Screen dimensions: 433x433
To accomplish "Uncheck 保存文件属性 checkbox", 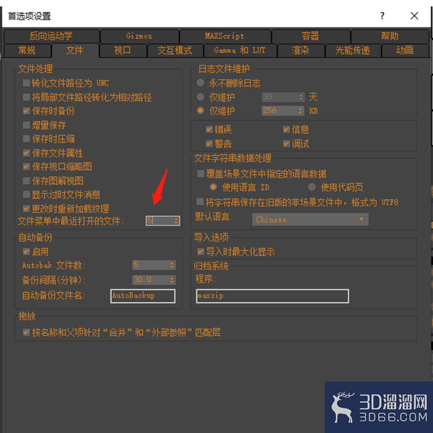I will click(26, 153).
